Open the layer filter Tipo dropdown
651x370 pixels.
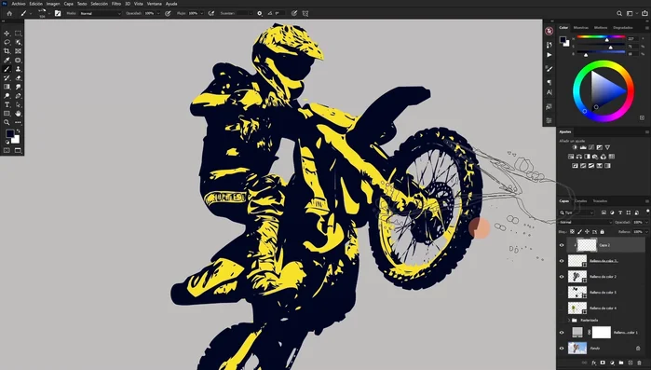pos(576,212)
